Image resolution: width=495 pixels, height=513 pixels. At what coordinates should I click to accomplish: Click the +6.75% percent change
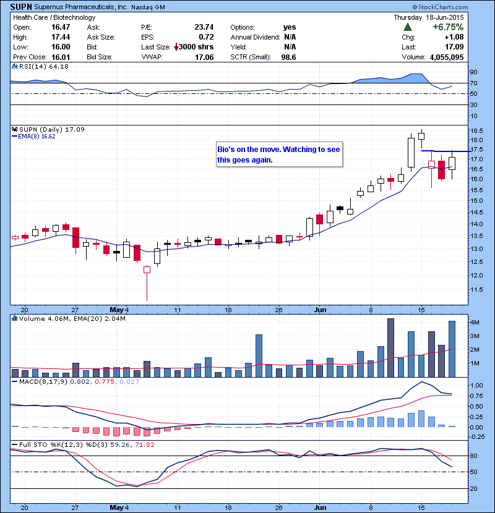[448, 27]
